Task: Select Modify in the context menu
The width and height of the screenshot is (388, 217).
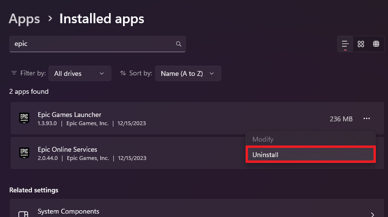Action: (x=263, y=139)
